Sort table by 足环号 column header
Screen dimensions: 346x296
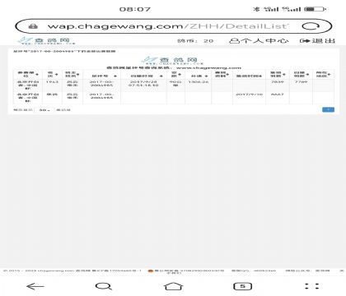101,75
